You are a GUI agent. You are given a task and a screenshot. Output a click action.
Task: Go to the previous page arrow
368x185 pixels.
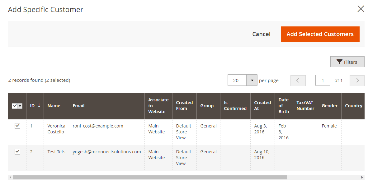[298, 81]
